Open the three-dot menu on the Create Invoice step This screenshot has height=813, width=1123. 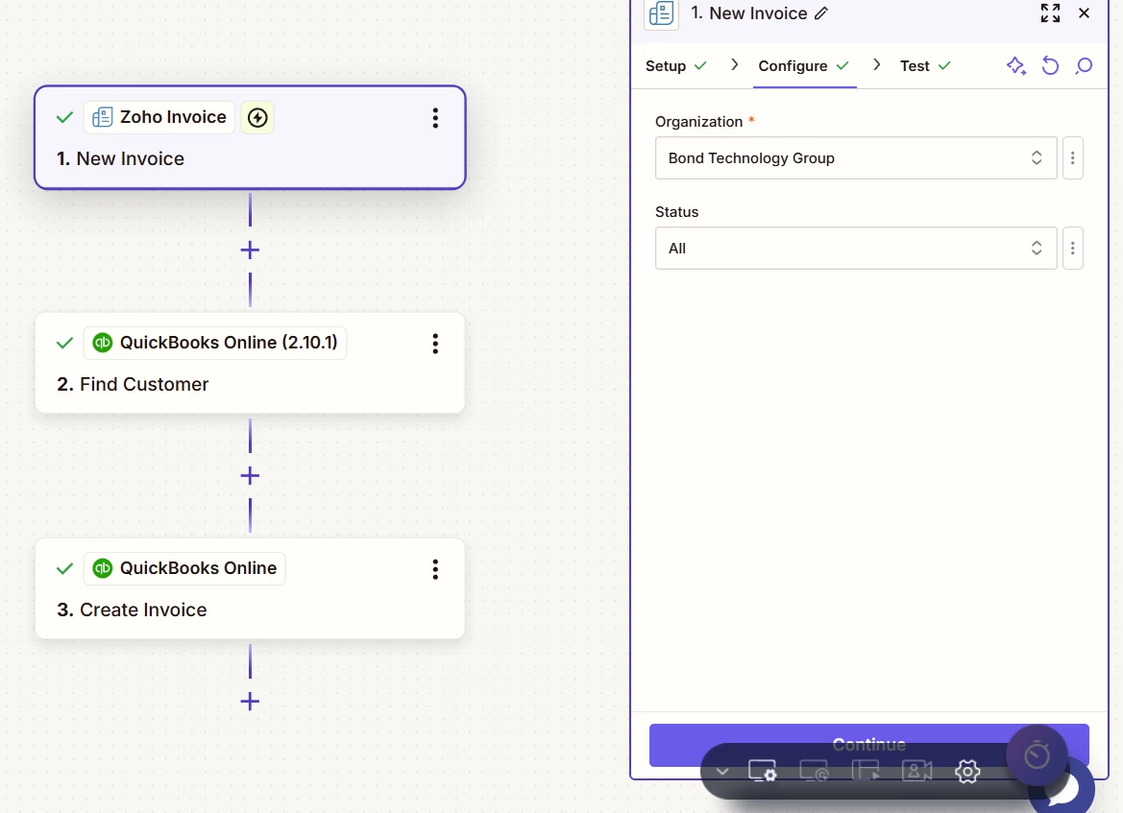click(435, 569)
